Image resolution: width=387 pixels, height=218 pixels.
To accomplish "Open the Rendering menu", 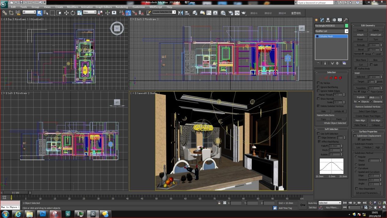I will coord(122,7).
